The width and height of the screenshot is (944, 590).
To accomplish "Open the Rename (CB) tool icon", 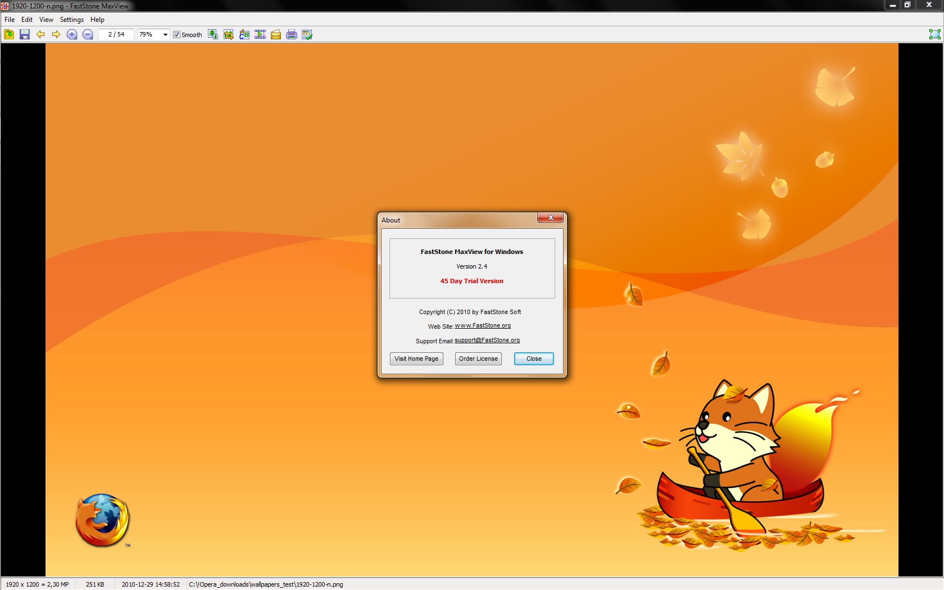I will (244, 35).
